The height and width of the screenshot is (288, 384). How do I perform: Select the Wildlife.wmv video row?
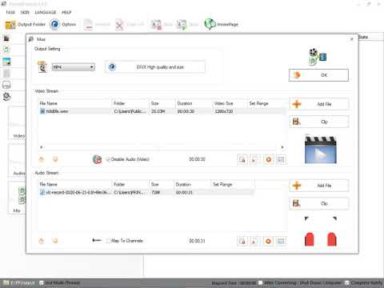162,111
